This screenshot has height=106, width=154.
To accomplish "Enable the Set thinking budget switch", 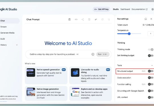I will (x=151, y=56).
